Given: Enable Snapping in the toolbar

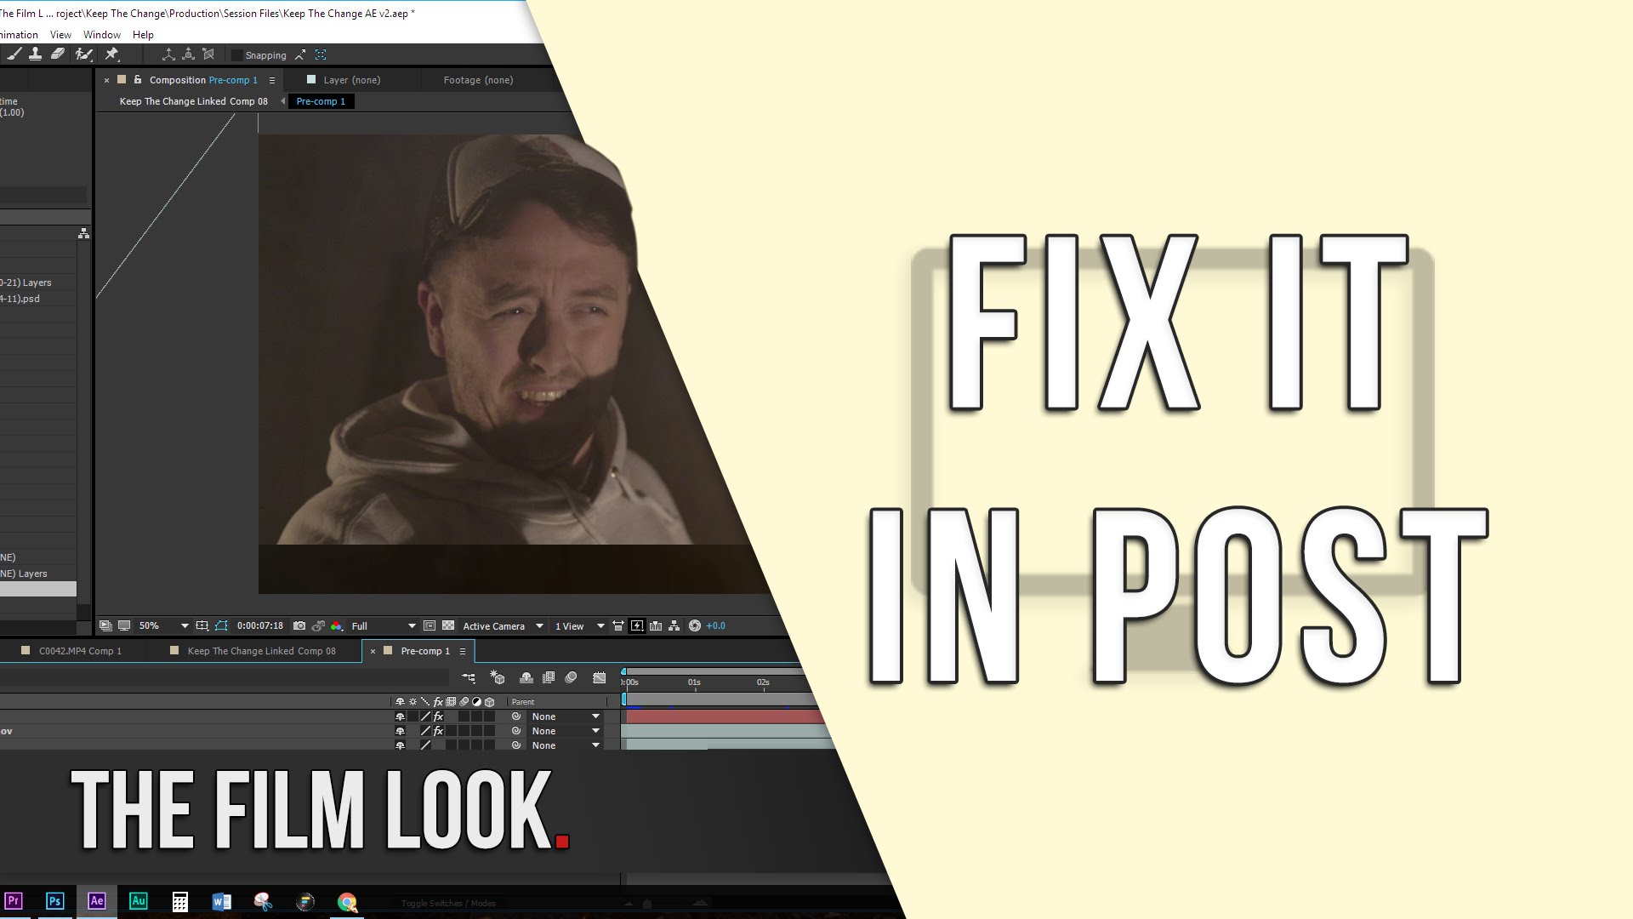Looking at the screenshot, I should 236,54.
